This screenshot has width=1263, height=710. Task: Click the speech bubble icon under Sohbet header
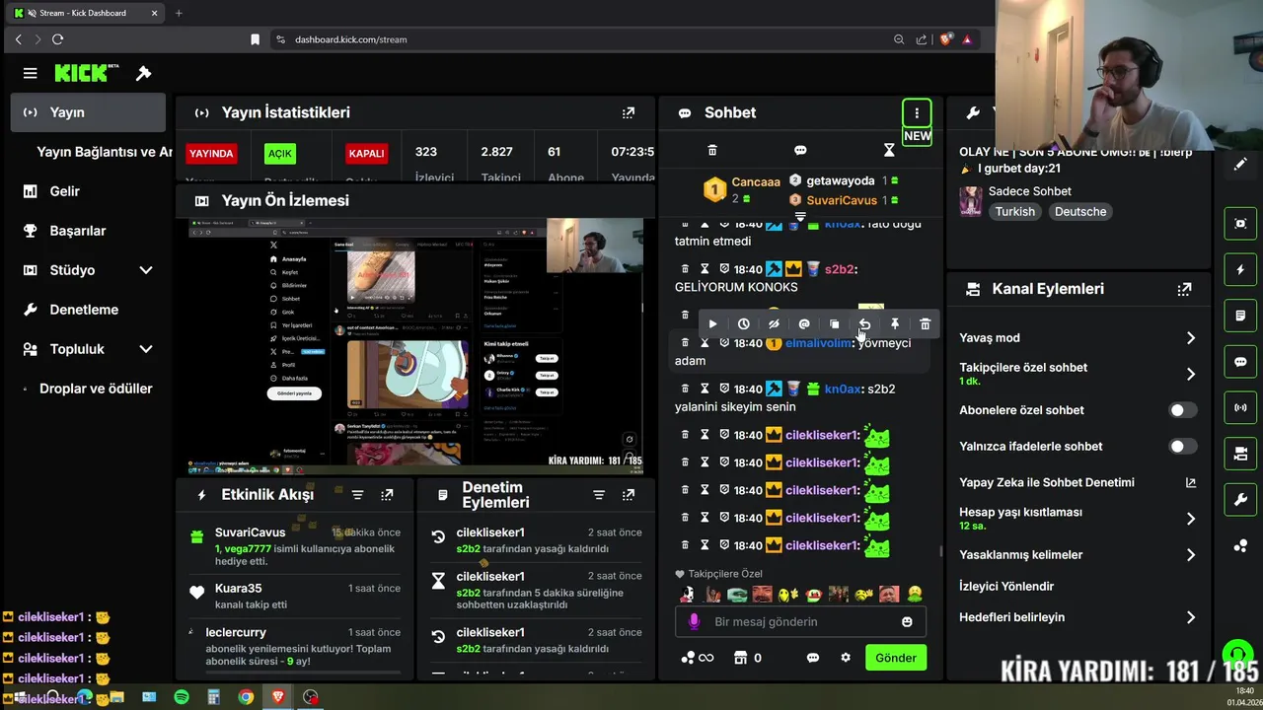coord(800,150)
